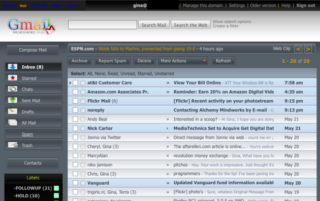Image resolution: width=320 pixels, height=201 pixels.
Task: Click the arrows indicator on Andy Beal row
Action: 168,119
